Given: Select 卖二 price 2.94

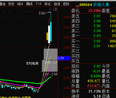Looking at the screenshot, I should point(97,31).
